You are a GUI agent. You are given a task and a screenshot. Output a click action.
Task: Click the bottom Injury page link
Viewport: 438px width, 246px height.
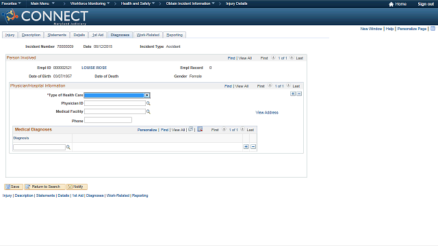click(7, 195)
